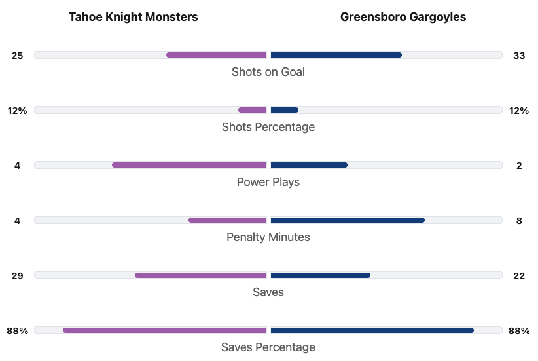This screenshot has height=361, width=538.
Task: Click the blue Shots Percentage bar
Action: click(x=284, y=110)
